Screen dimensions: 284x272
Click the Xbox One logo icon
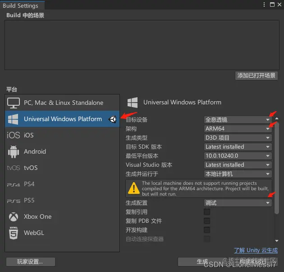coord(14,217)
